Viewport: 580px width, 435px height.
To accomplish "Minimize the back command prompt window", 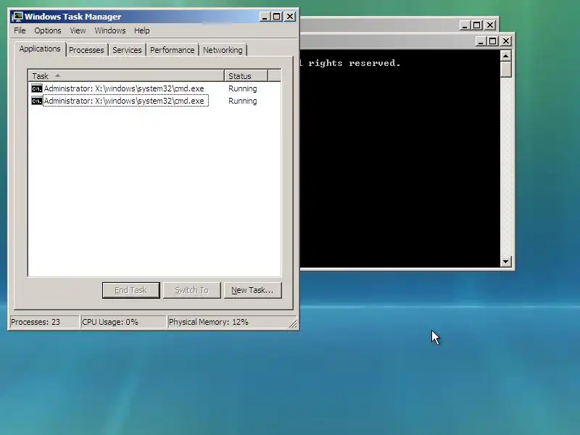I will click(x=465, y=25).
